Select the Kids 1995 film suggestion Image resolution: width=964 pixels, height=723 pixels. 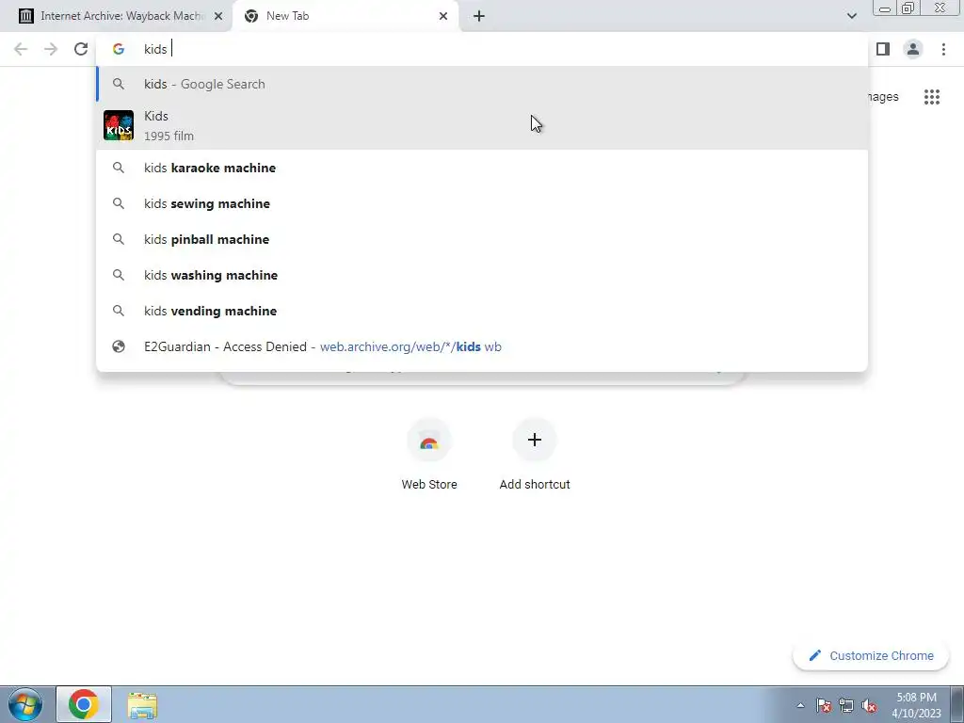(x=482, y=125)
